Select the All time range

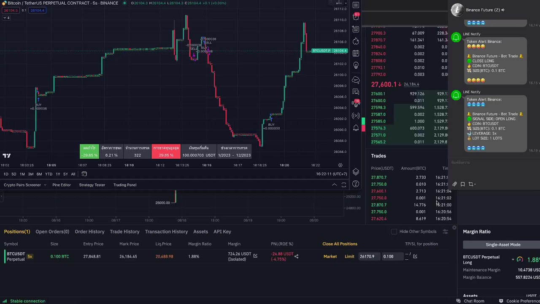click(73, 174)
